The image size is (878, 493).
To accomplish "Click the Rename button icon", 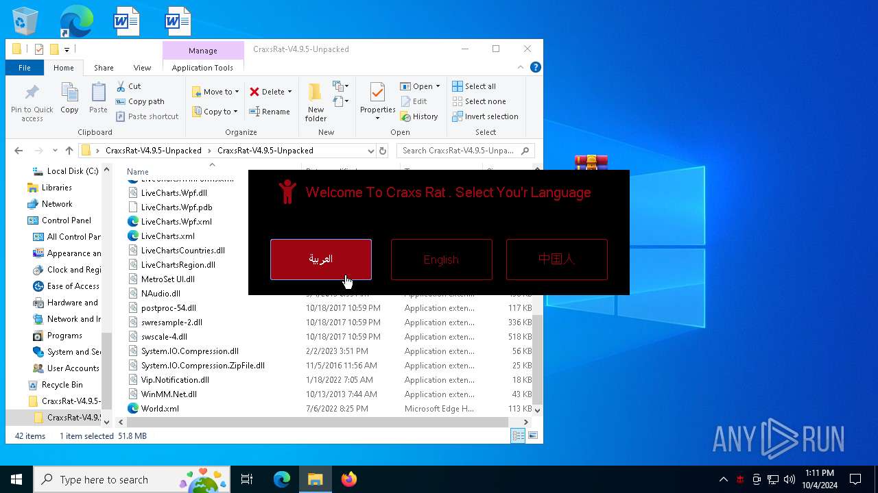I will pyautogui.click(x=254, y=112).
